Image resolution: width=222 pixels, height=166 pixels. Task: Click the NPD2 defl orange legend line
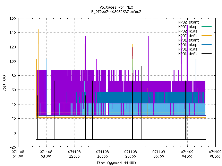[x=206, y=36]
